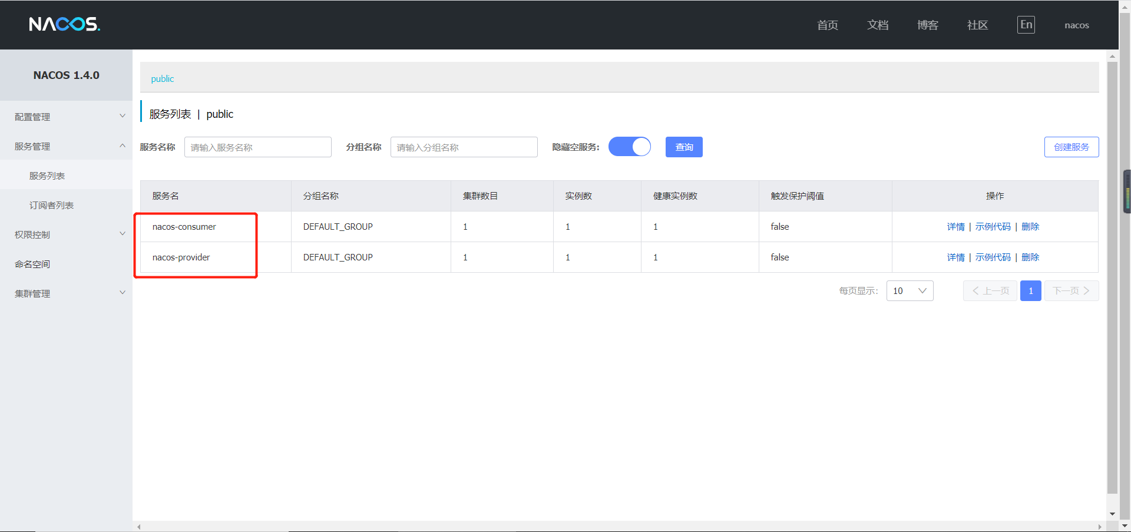Click the NACOS logo
The width and height of the screenshot is (1131, 532).
click(x=65, y=24)
